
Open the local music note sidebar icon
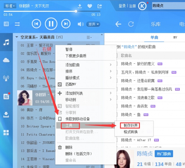[6, 42]
